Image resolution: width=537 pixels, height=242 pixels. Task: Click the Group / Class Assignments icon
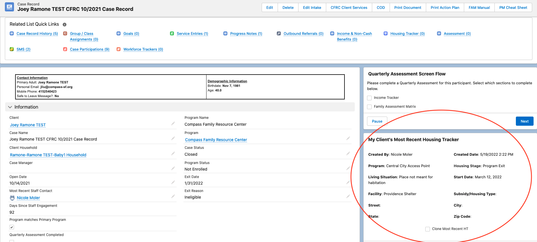click(x=65, y=33)
